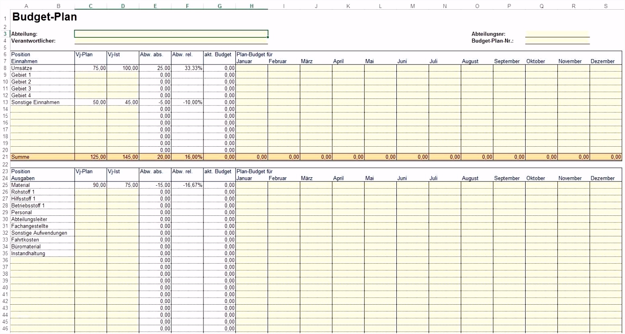Select the Material cell

(x=42, y=185)
